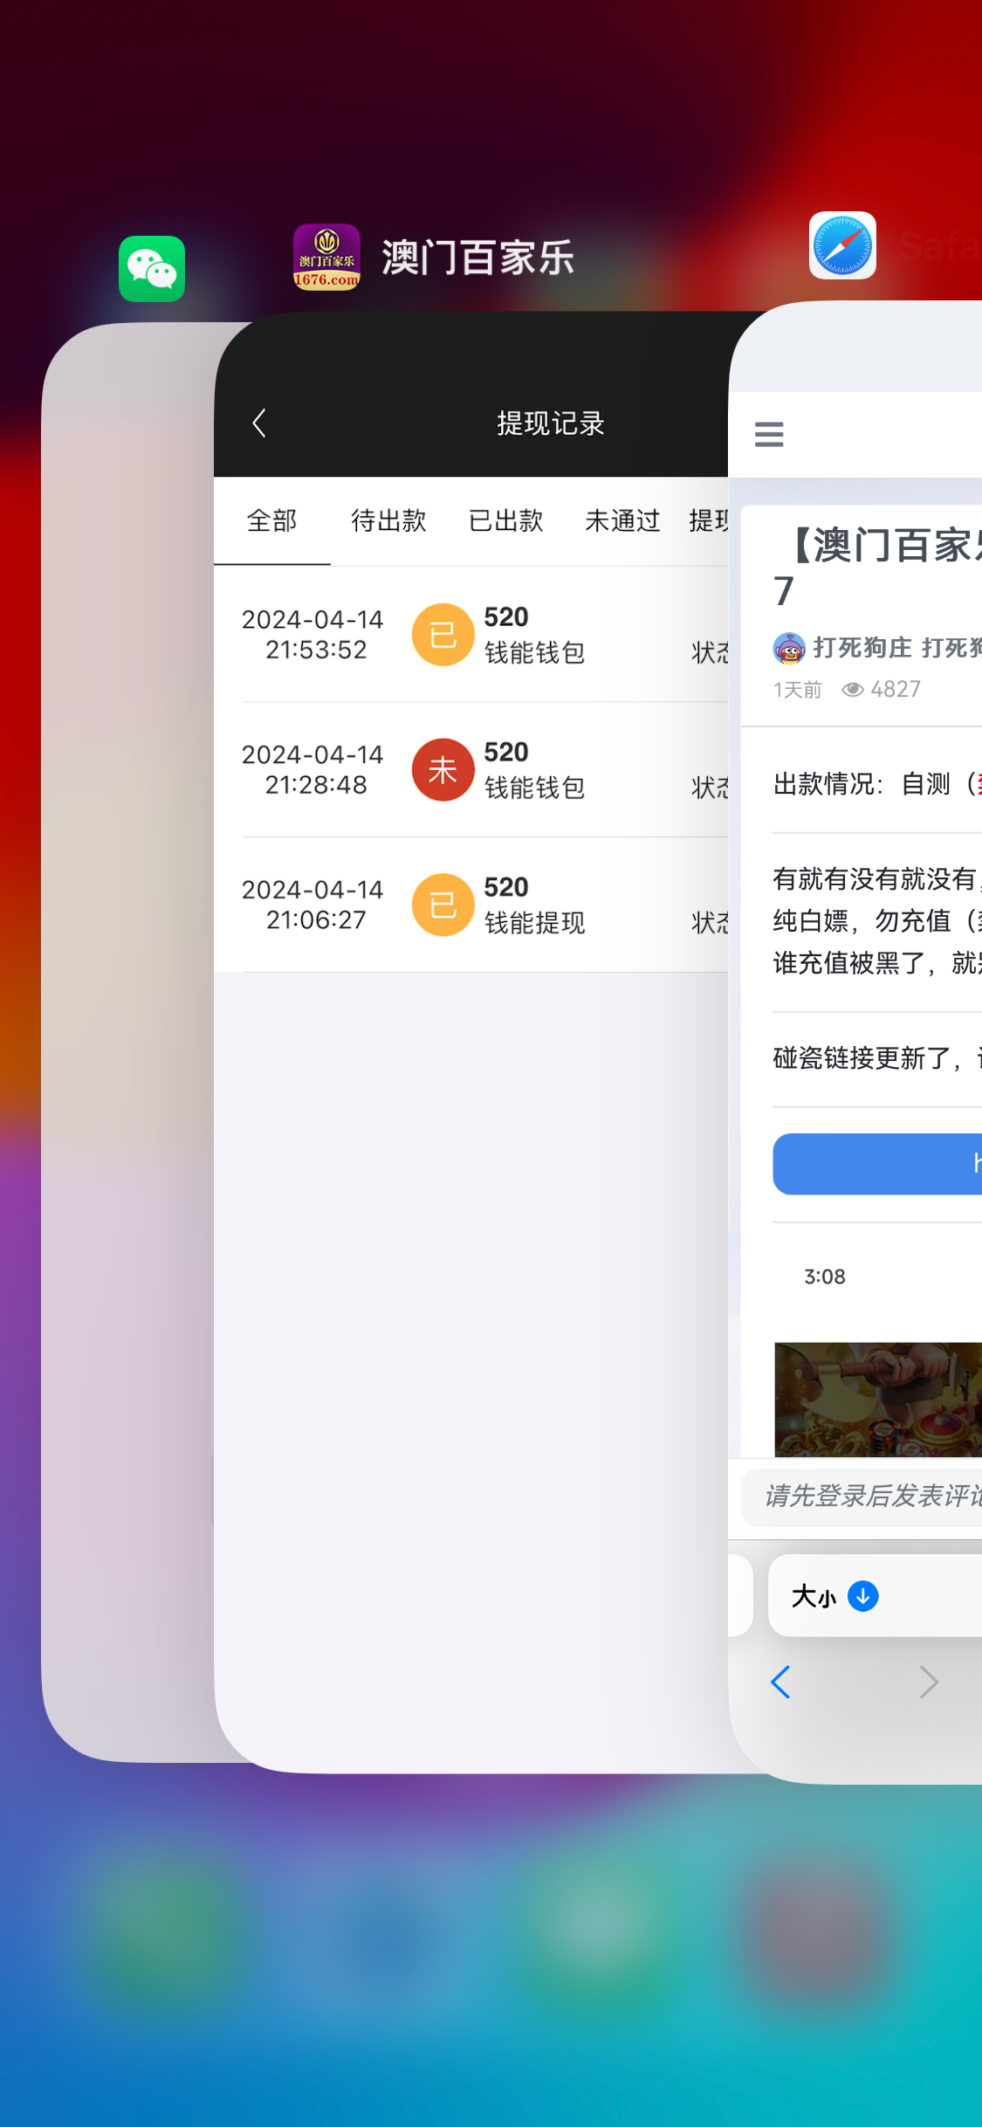982x2127 pixels.
Task: Tap the blue download arrow beside 大小
Action: [862, 1596]
